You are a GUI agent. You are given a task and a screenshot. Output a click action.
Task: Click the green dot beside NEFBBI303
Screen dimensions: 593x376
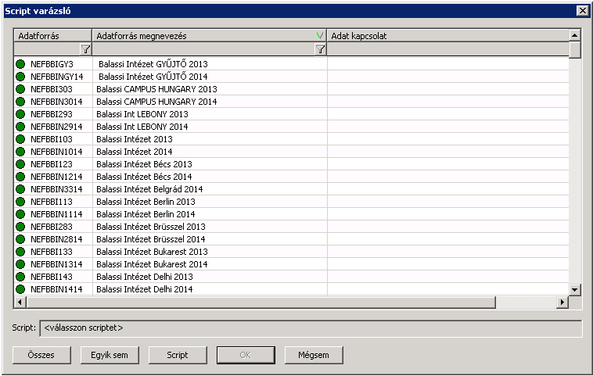coord(20,89)
